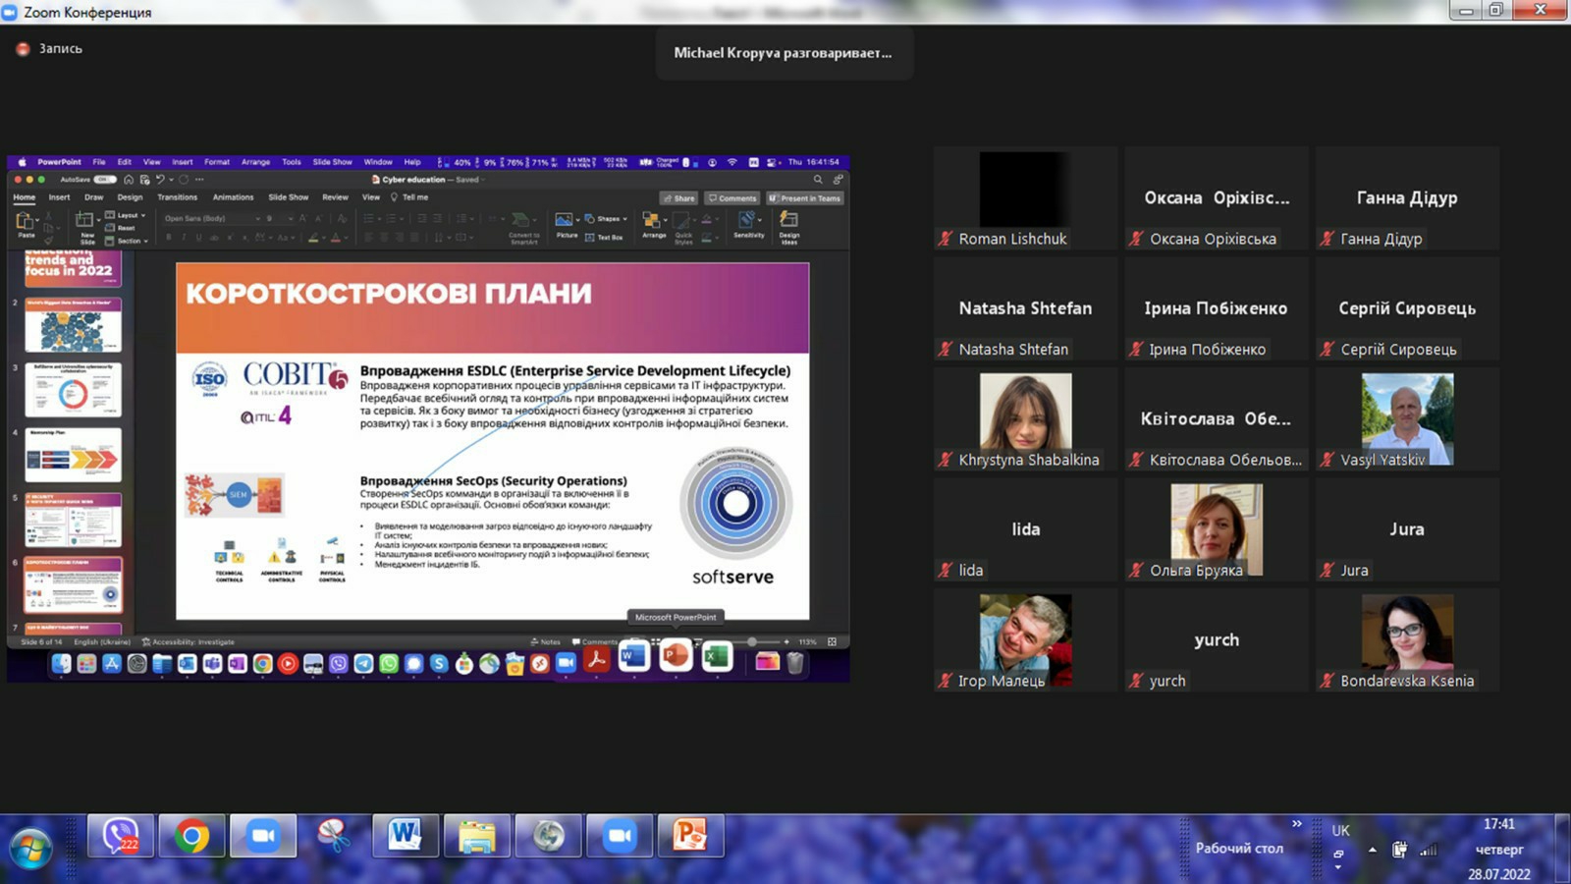Screen dimensions: 1571x884
Task: Switch to the Animations ribbon tab
Action: 233,197
